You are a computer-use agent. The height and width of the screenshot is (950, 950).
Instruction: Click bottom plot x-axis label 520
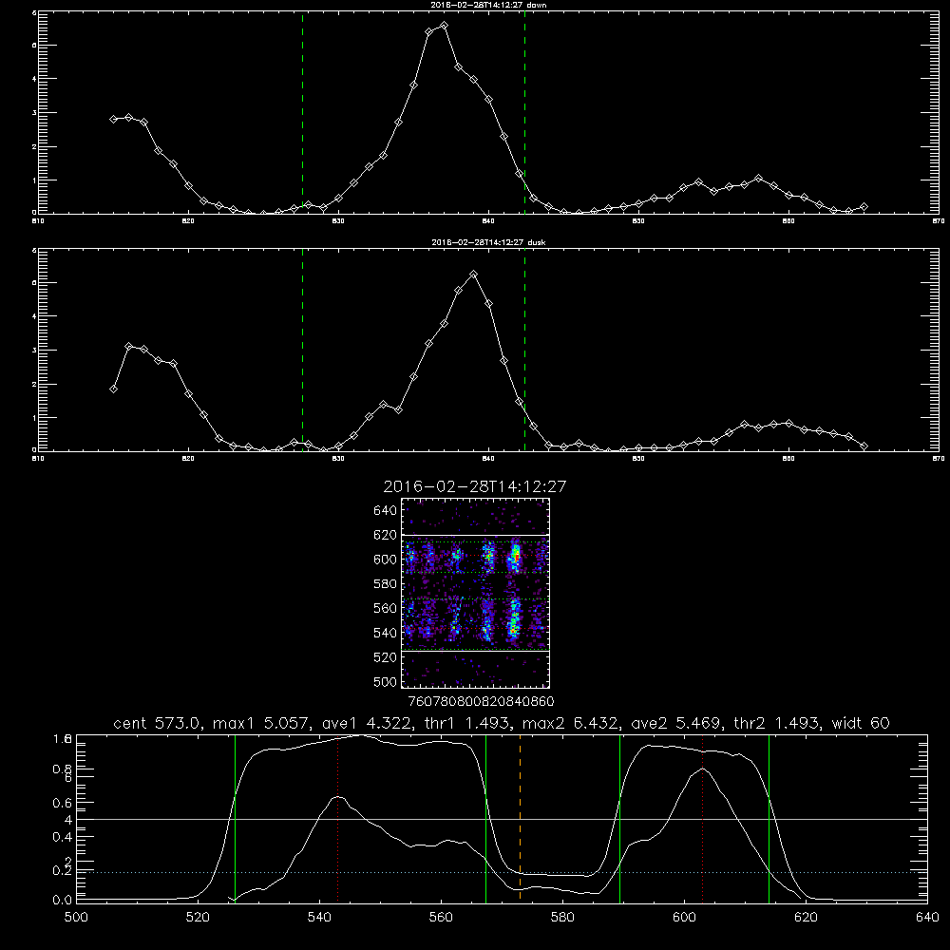198,918
